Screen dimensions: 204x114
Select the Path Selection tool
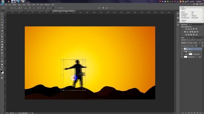coord(2,59)
